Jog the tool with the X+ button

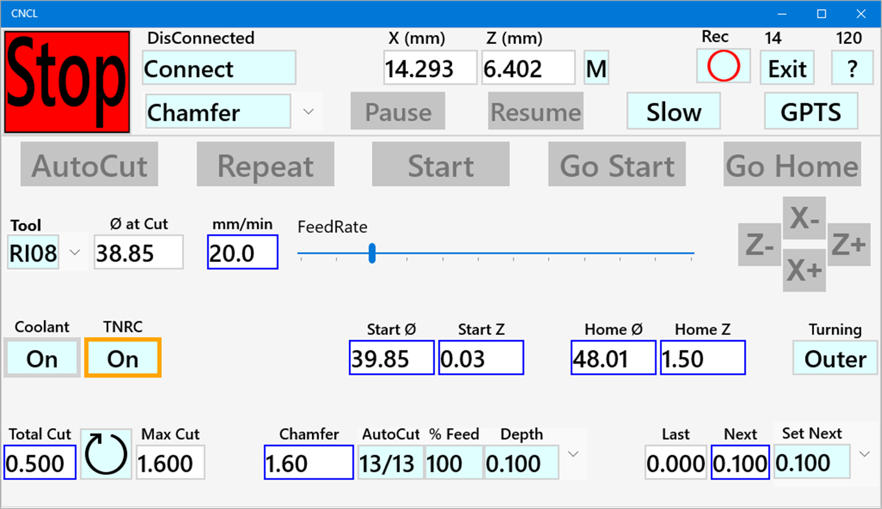(804, 270)
